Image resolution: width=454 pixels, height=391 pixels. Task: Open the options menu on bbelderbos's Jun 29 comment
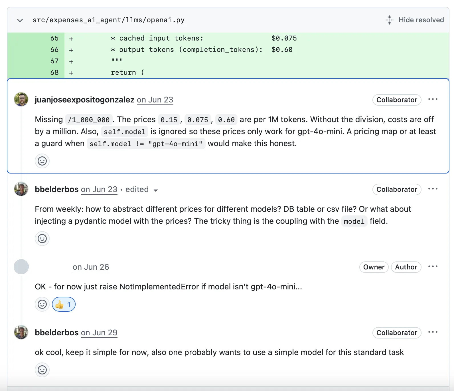coord(433,332)
